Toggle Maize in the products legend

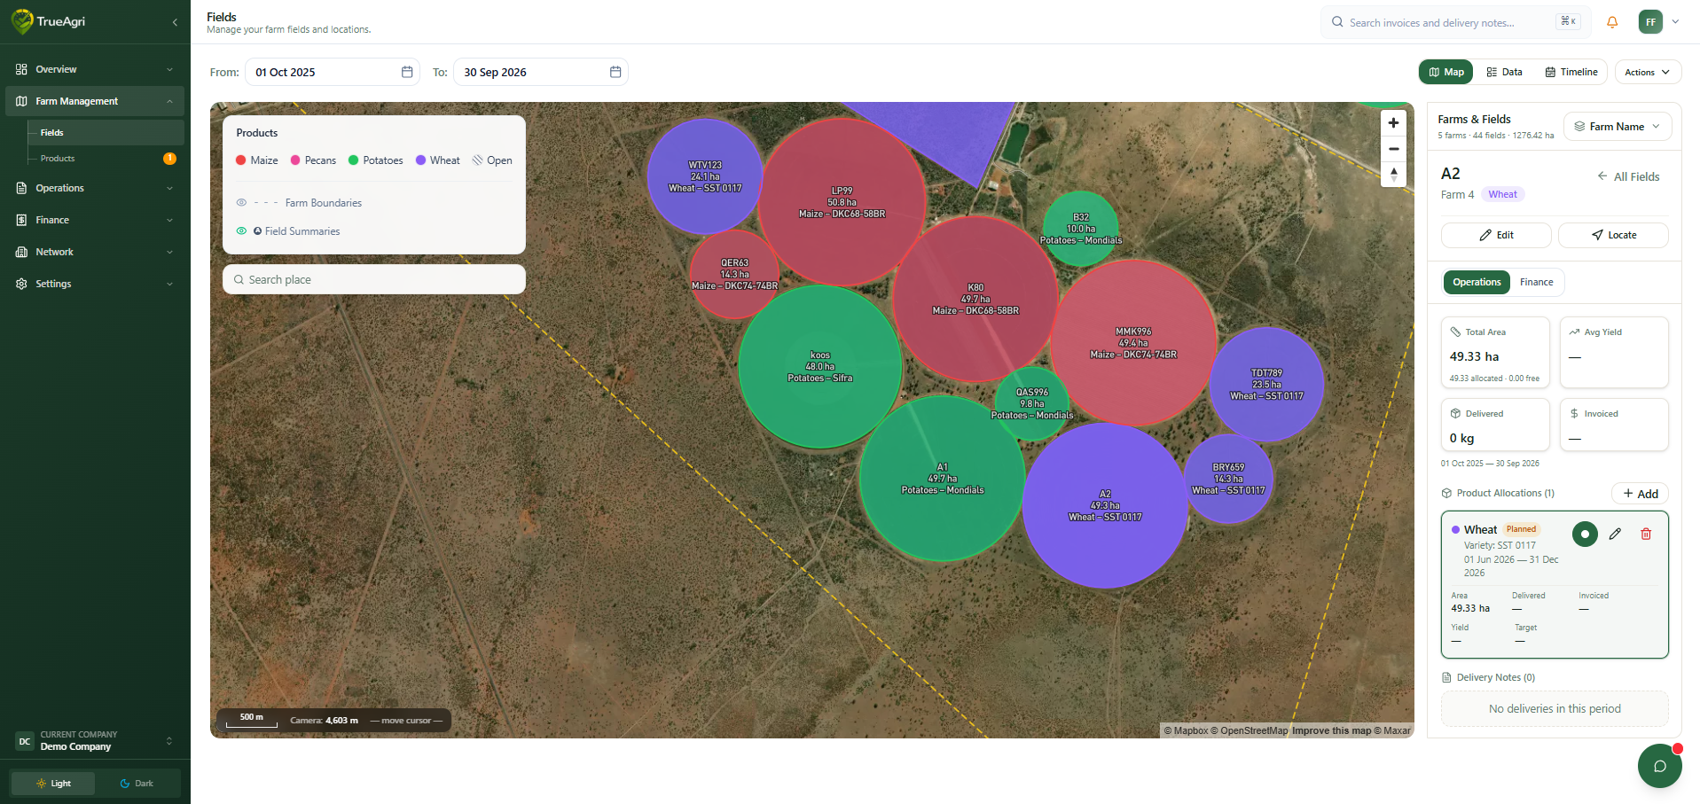[x=257, y=160]
